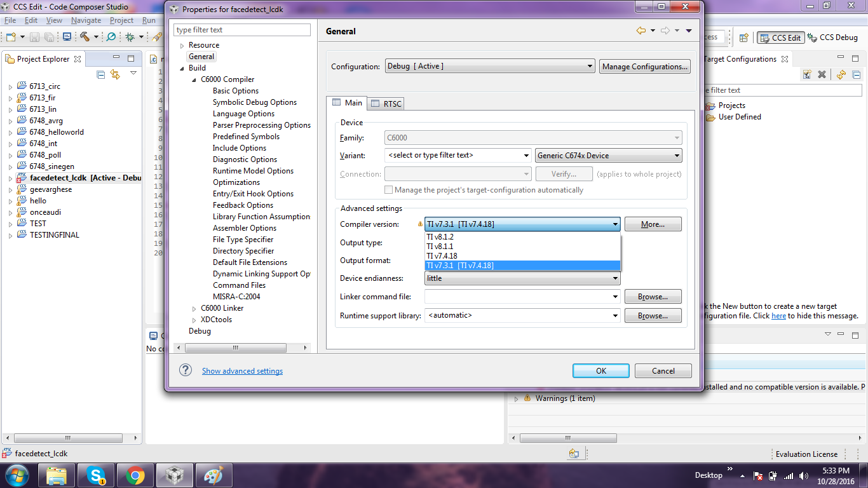The image size is (868, 488).
Task: Open the Project menu
Action: coord(121,20)
